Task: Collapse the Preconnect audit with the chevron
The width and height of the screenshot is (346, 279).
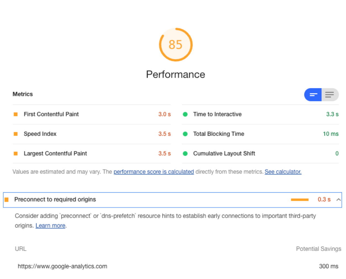Action: pyautogui.click(x=339, y=199)
